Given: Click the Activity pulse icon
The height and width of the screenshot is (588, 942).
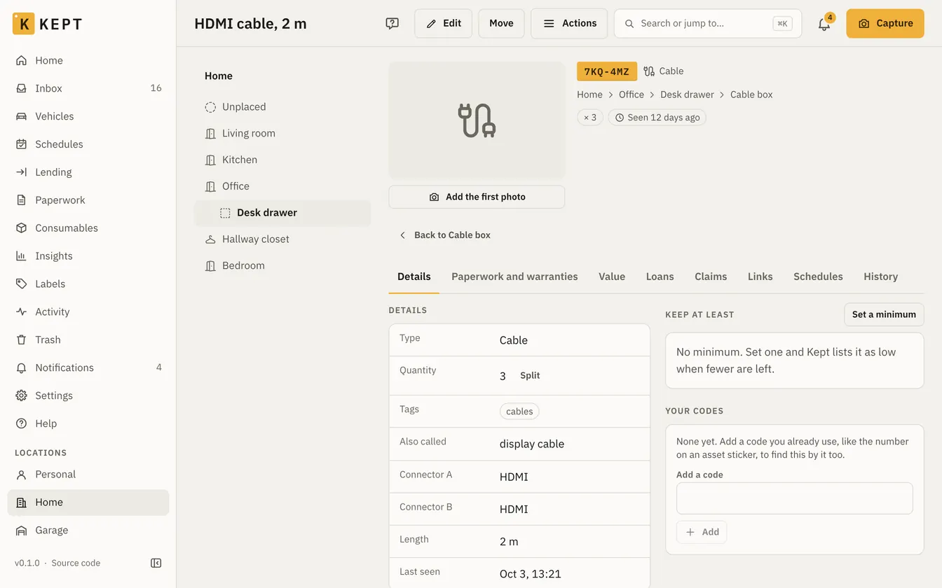Looking at the screenshot, I should [22, 312].
